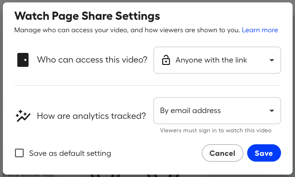295x177 pixels.
Task: Save the share settings
Action: pyautogui.click(x=264, y=153)
